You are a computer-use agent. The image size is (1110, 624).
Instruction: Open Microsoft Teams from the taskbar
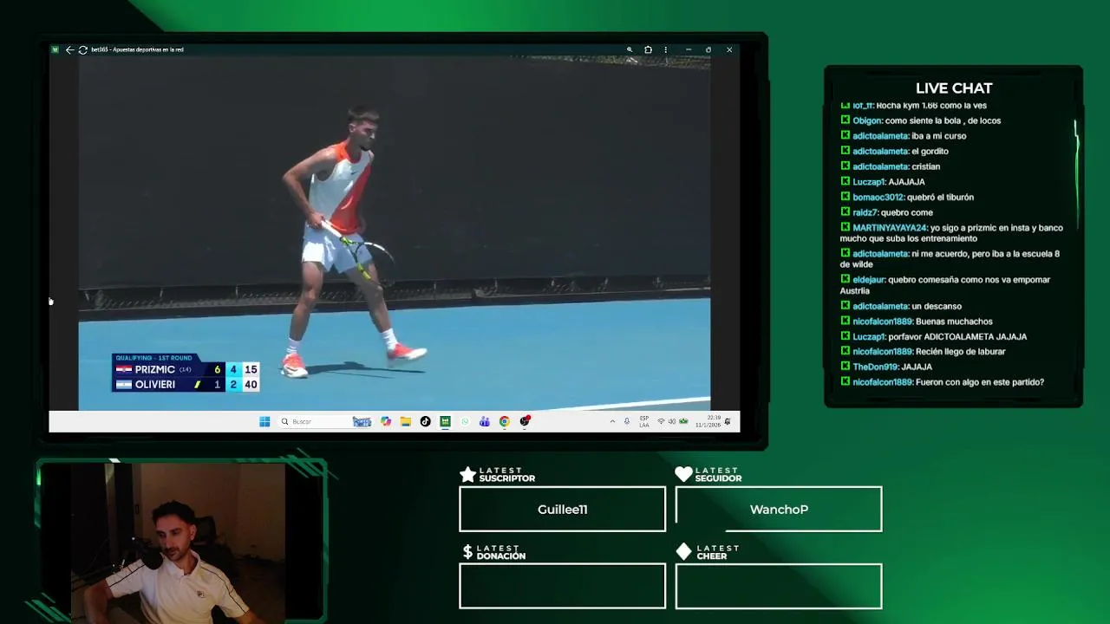coord(484,421)
